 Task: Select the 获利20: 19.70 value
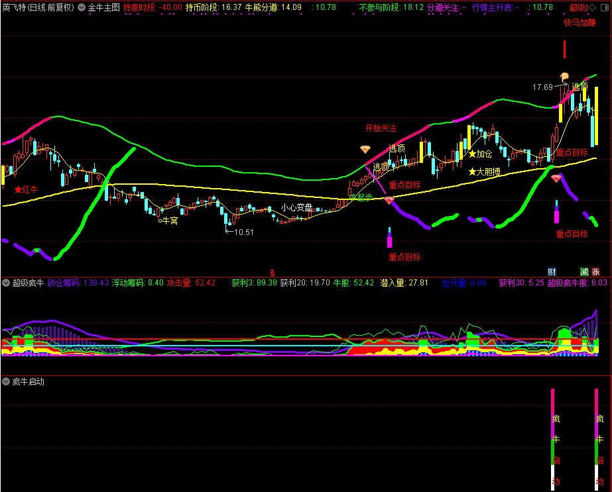305,283
